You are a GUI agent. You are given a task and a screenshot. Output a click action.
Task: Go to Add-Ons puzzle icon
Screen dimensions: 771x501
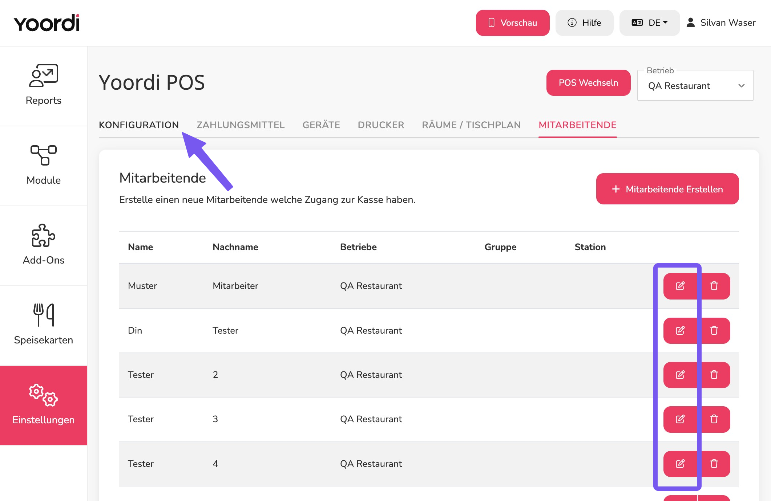(x=44, y=235)
